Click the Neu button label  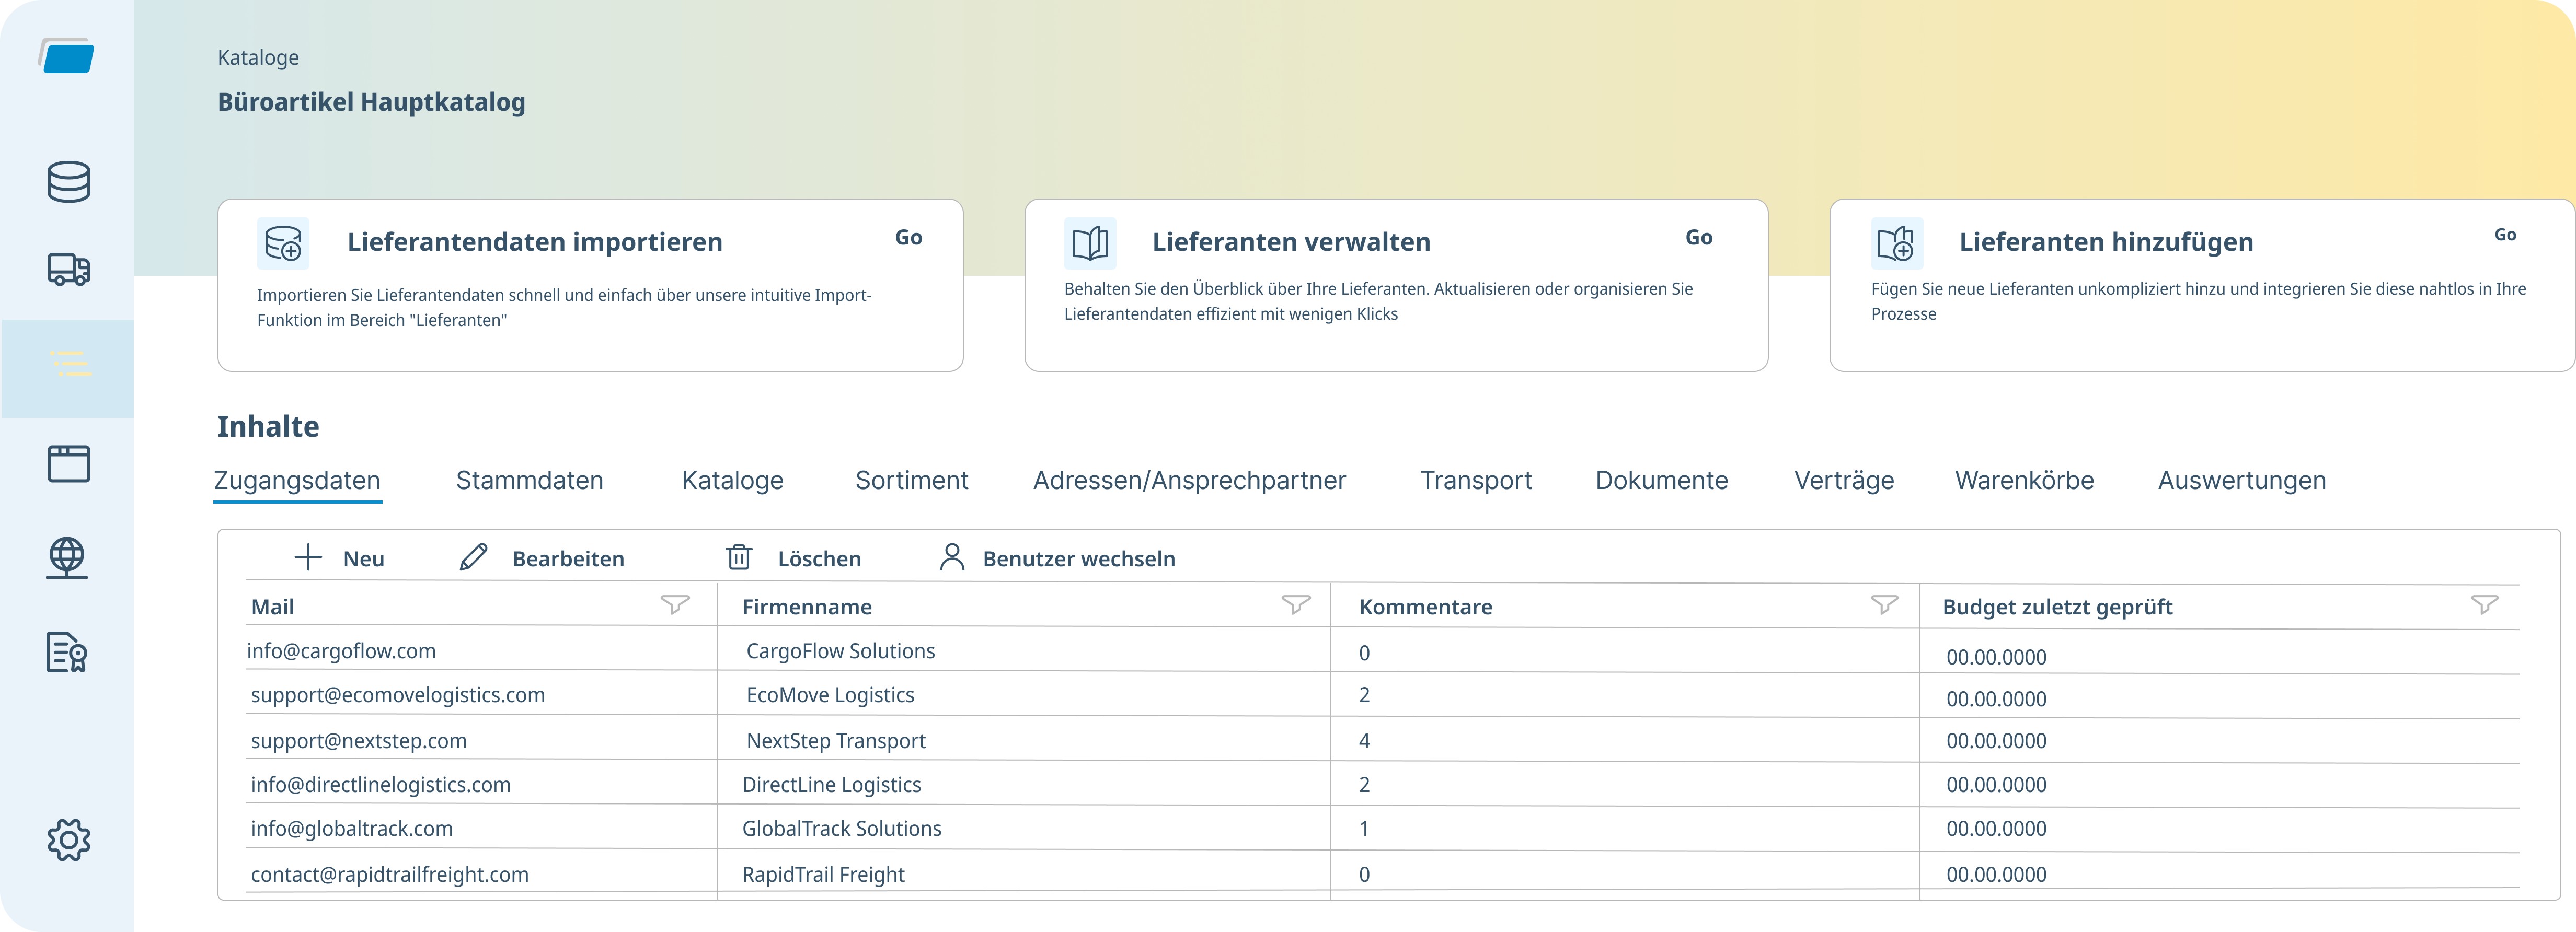[x=363, y=560]
